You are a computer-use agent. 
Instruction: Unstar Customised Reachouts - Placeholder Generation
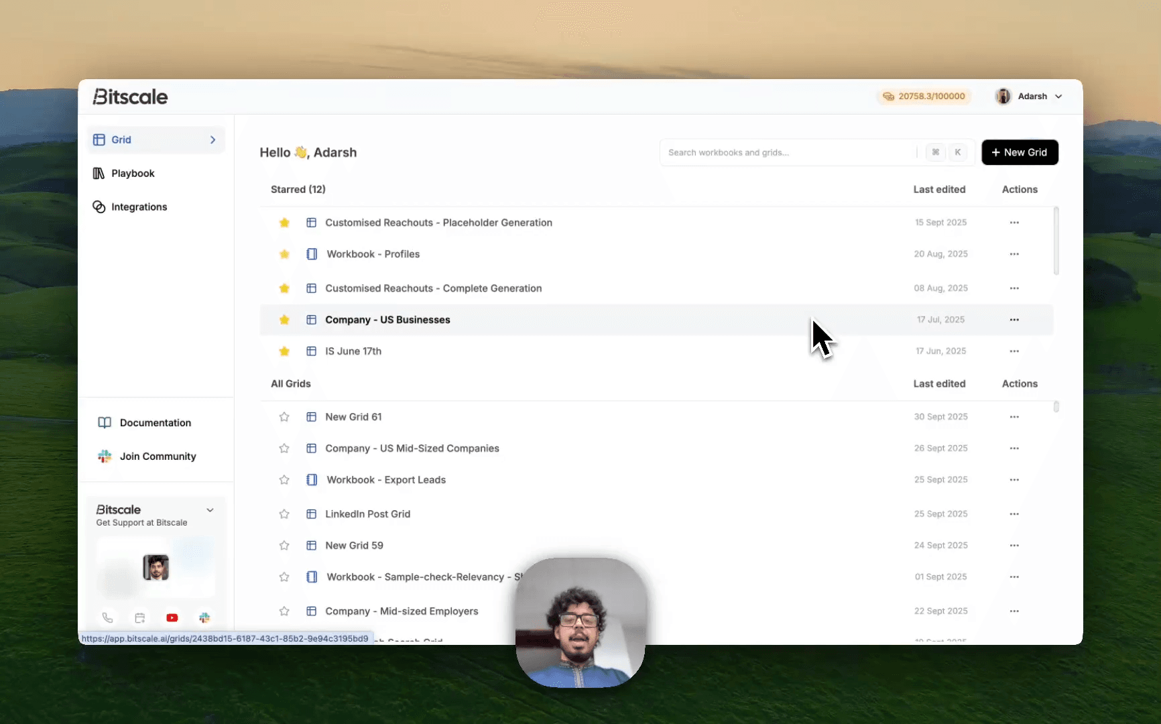pyautogui.click(x=284, y=223)
